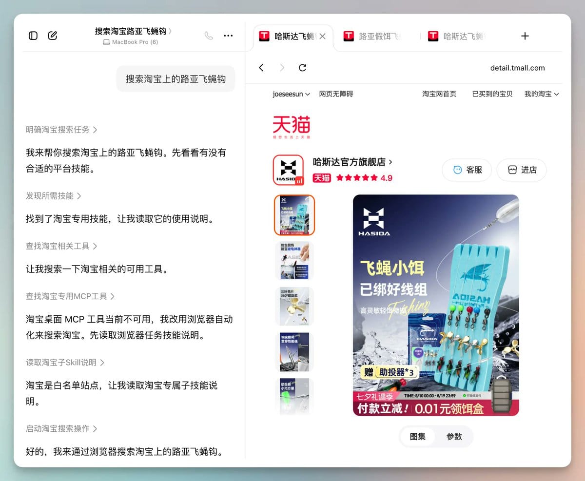Reload the page with refresh icon
Screen dimensions: 585x481
(302, 68)
